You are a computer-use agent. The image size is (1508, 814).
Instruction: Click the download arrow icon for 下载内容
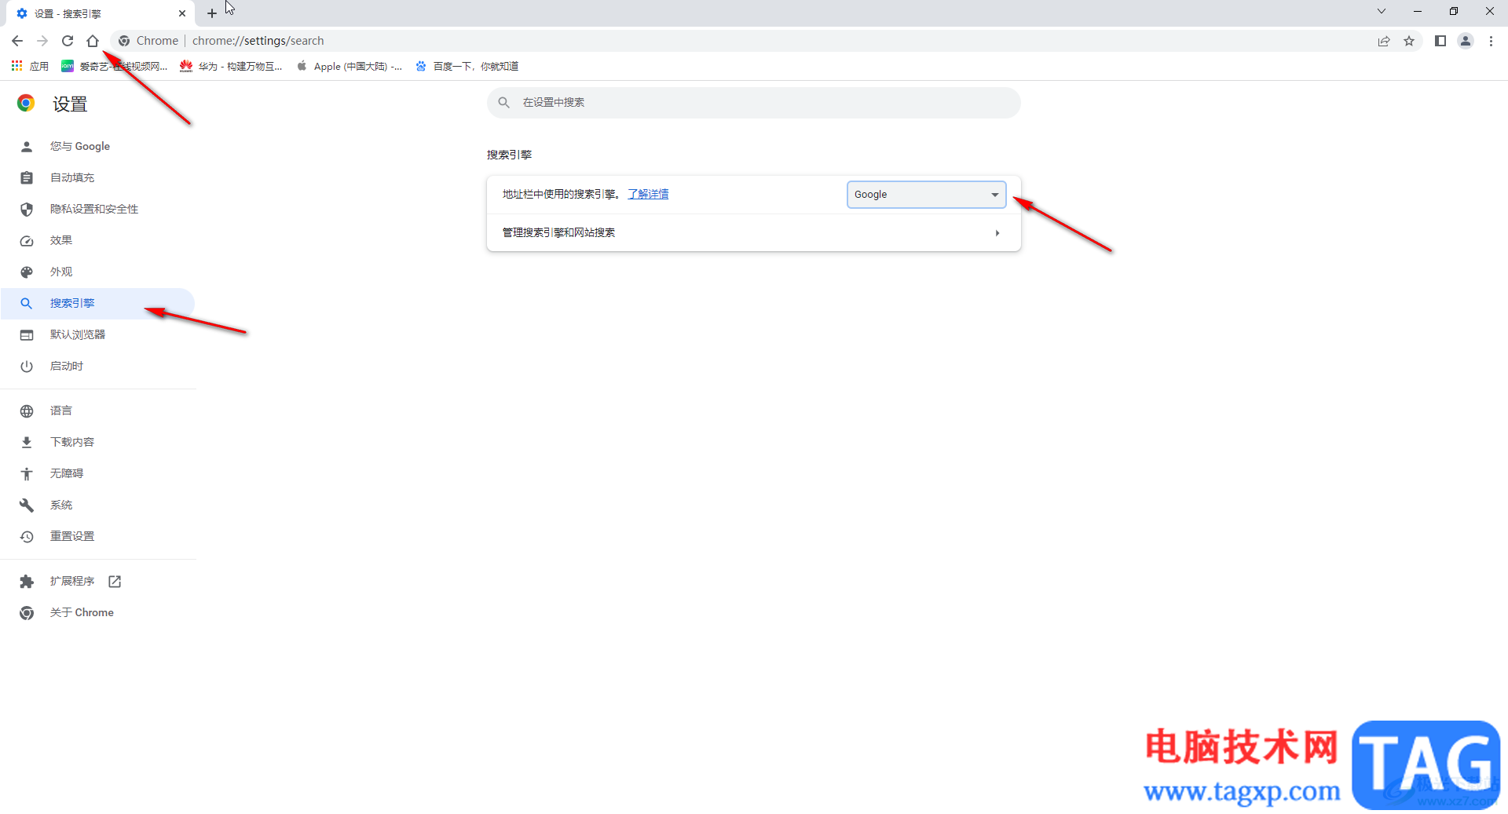[27, 442]
